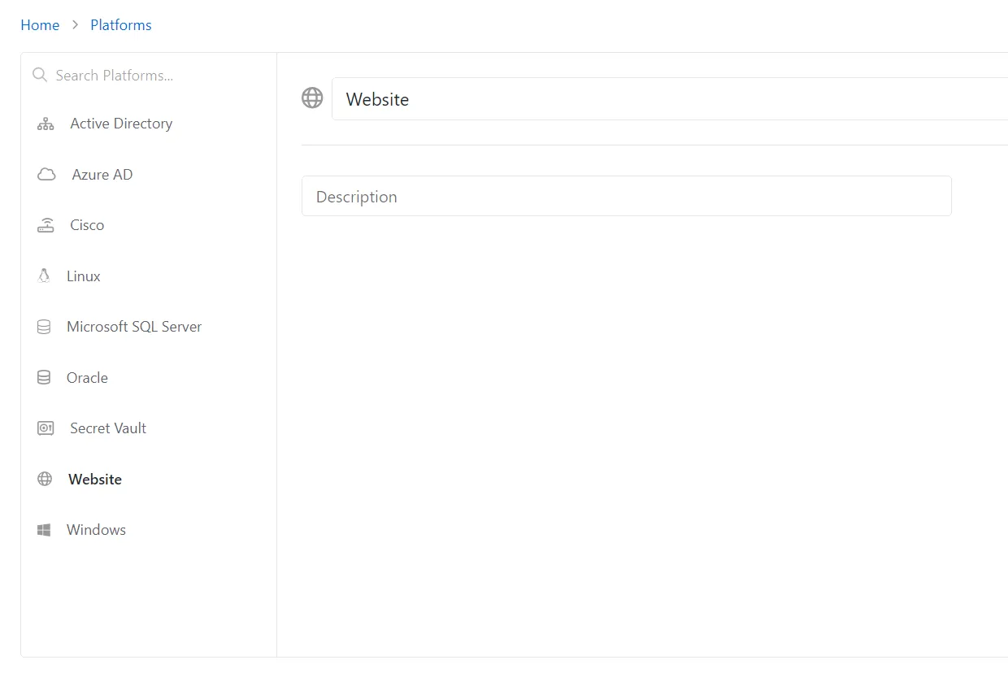Click the Azure AD cloud icon
The width and height of the screenshot is (1008, 673).
tap(46, 175)
